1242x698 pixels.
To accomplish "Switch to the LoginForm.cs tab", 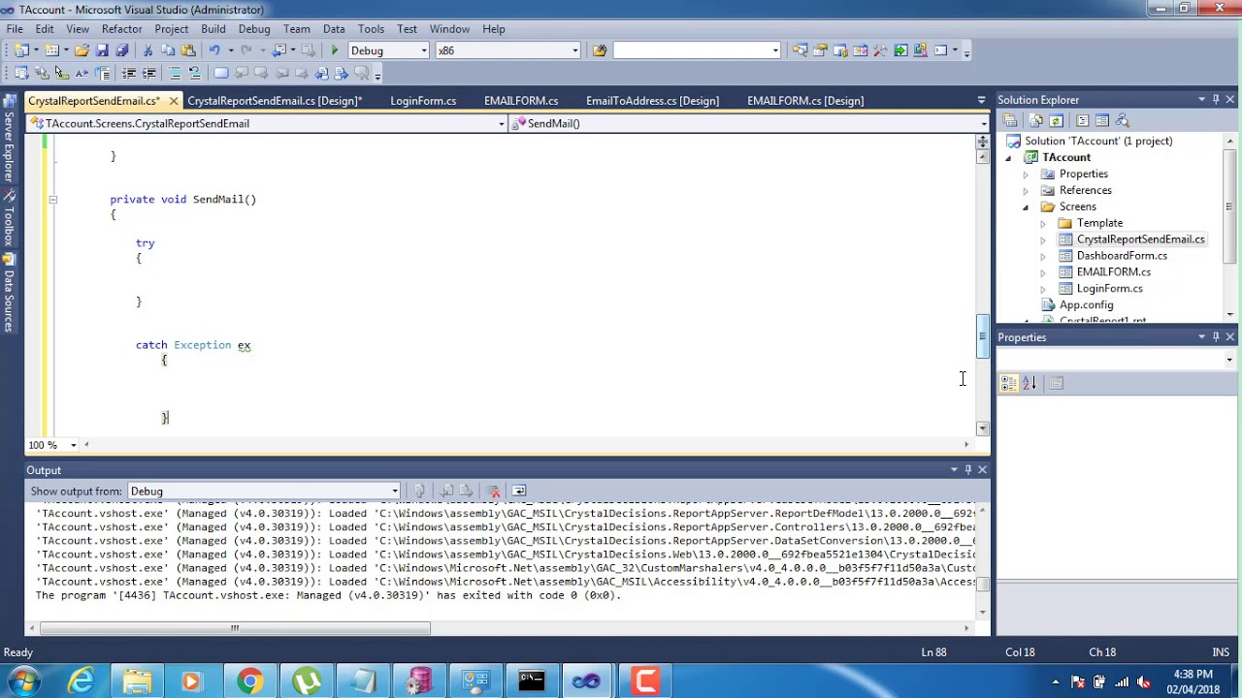I will click(423, 101).
